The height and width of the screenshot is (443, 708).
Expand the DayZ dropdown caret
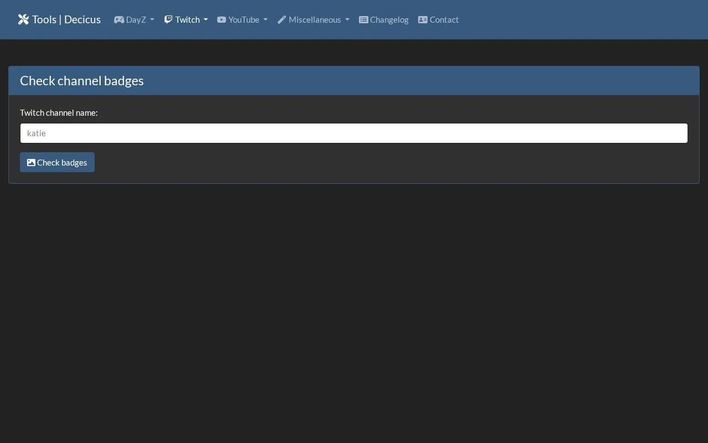click(152, 20)
